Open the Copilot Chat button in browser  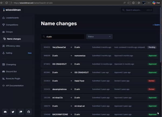(x=156, y=3)
